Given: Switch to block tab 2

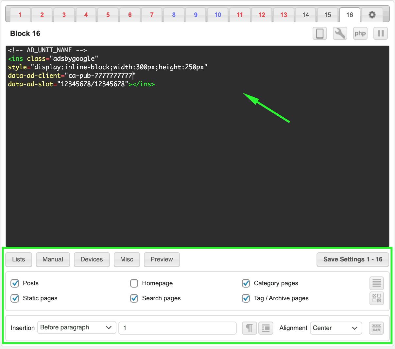Looking at the screenshot, I should click(x=42, y=15).
